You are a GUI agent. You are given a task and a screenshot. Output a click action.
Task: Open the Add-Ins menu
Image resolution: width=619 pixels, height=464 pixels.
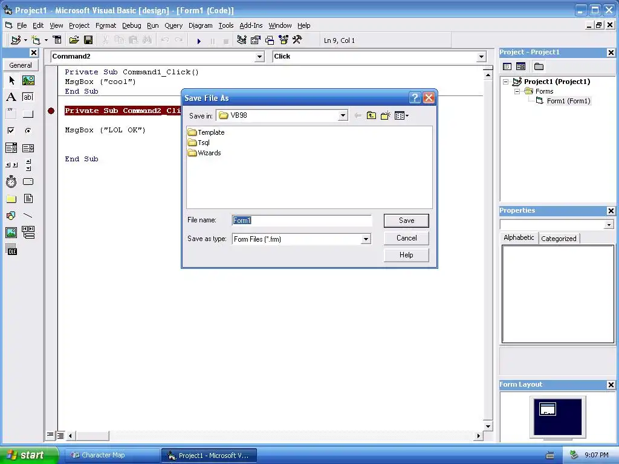coord(251,25)
